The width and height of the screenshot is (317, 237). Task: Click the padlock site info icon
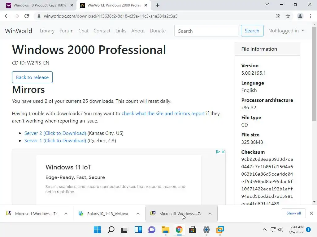(39, 16)
